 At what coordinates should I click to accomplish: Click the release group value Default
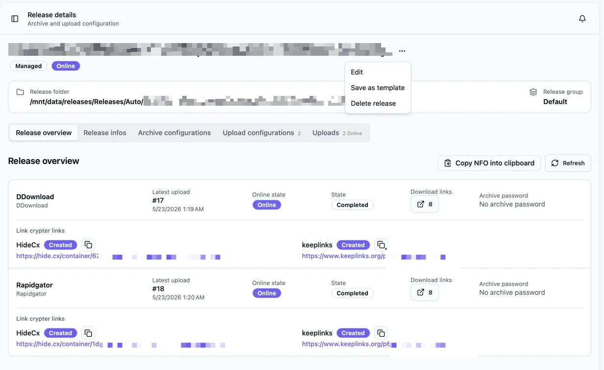pos(555,102)
